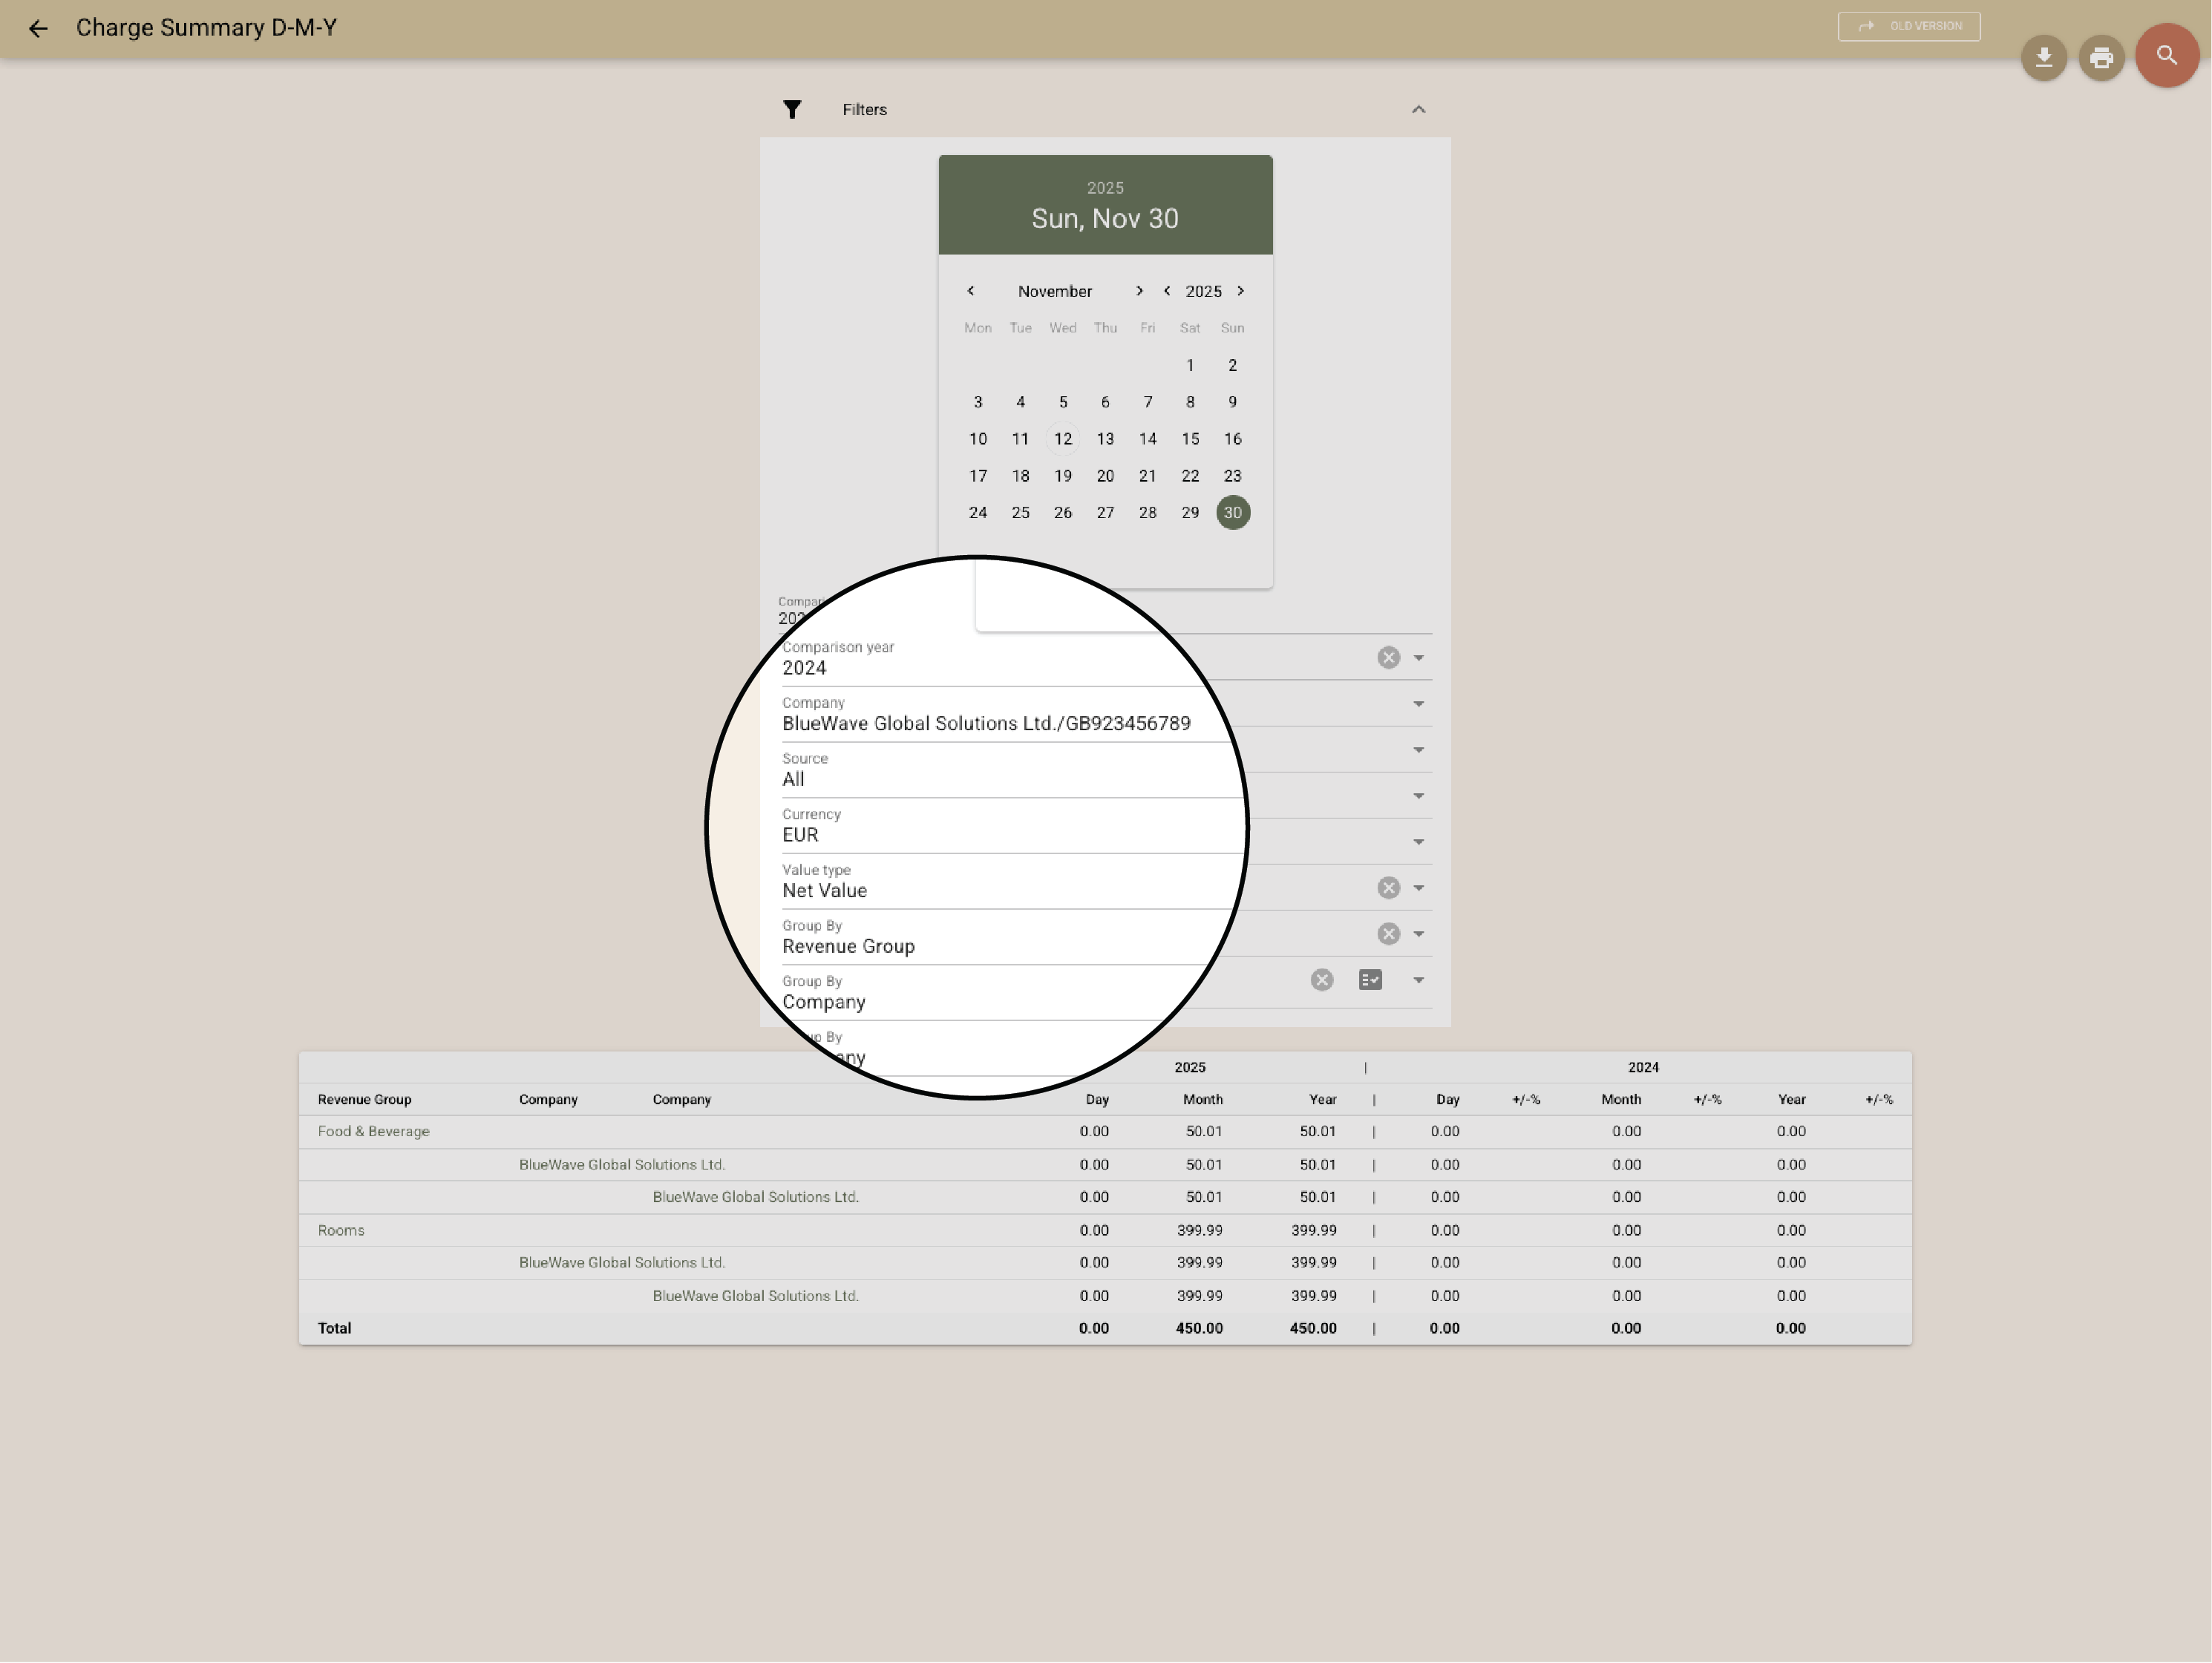2212x1663 pixels.
Task: Clear the Revenue Group grouping filter
Action: tap(1388, 933)
